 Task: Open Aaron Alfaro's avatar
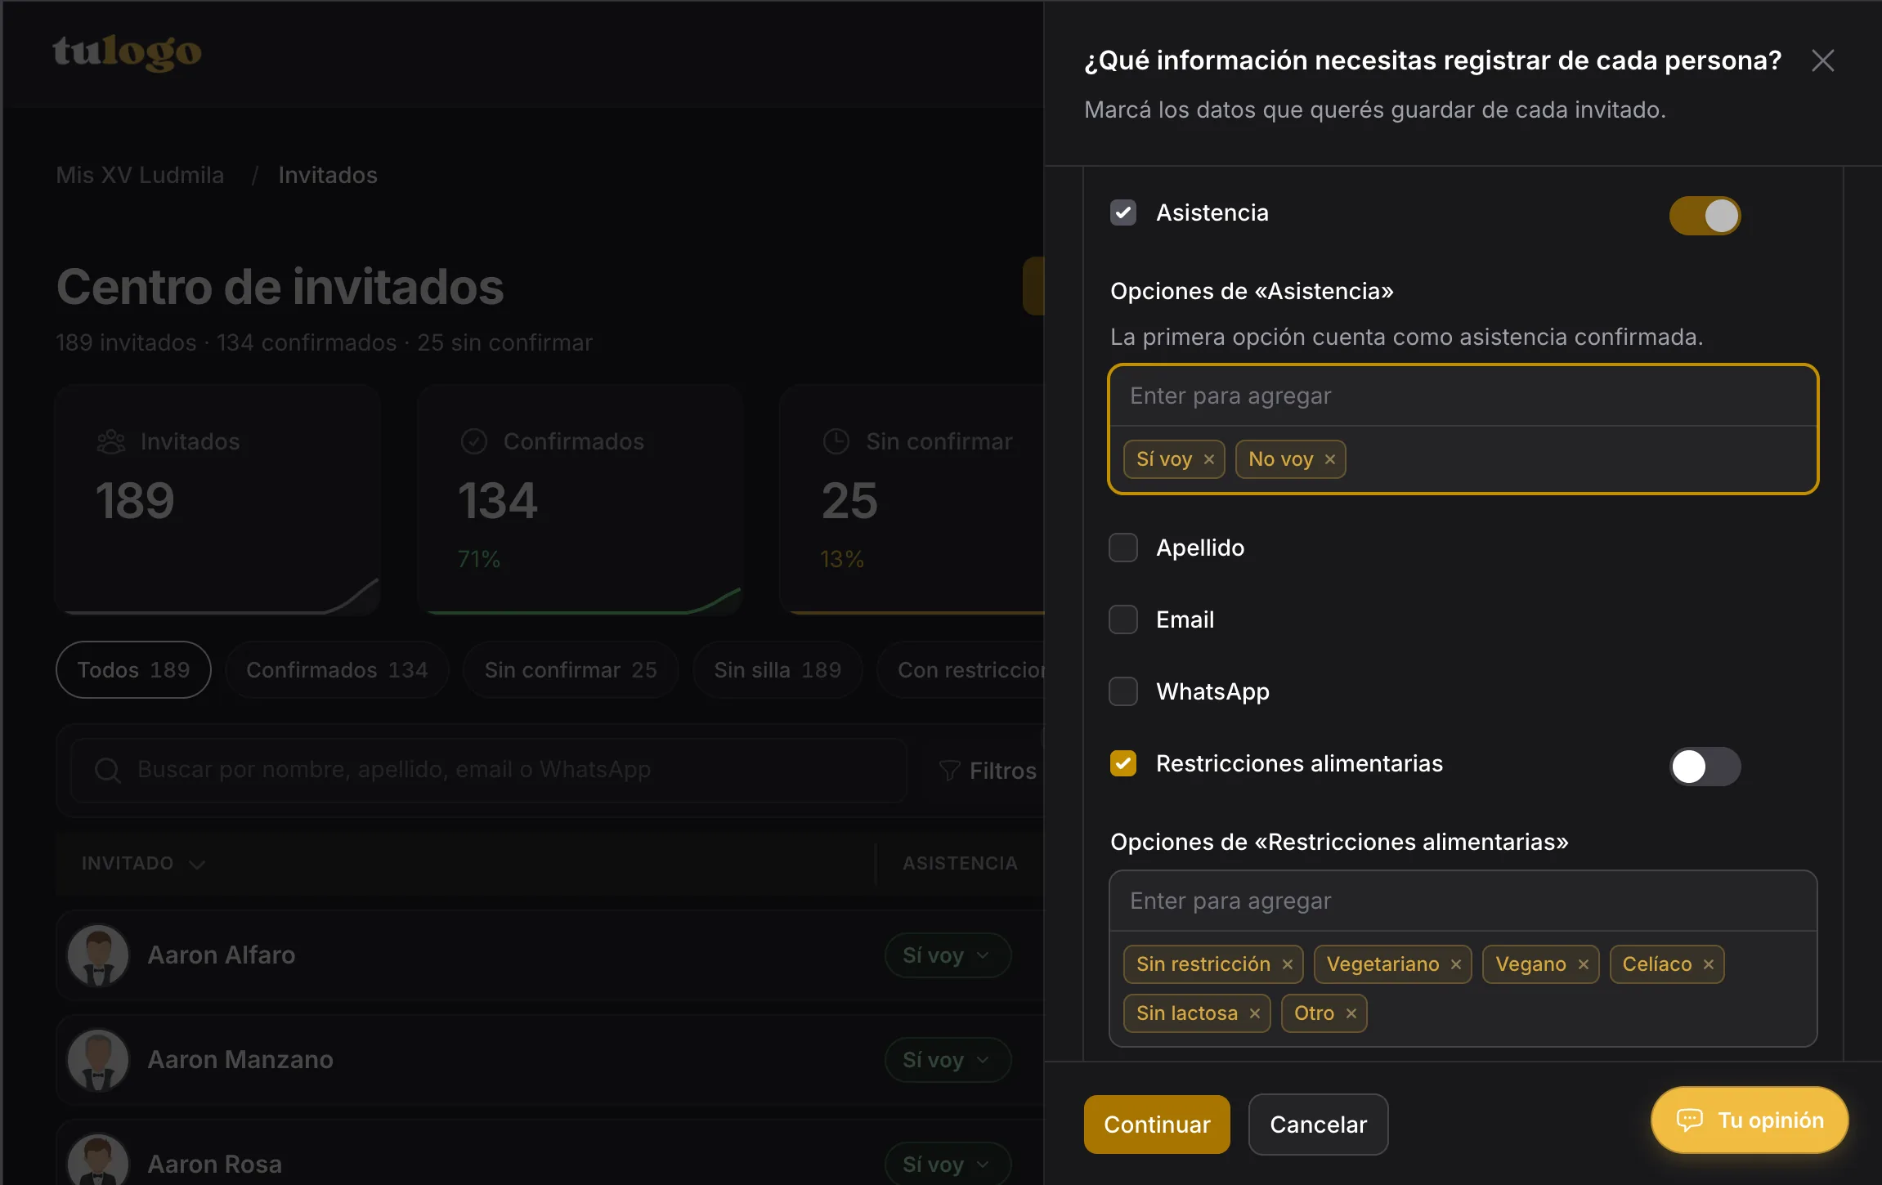tap(98, 955)
